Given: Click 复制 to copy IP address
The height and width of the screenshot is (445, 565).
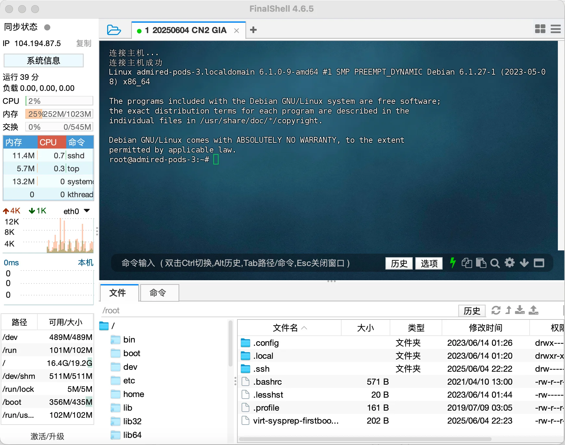Looking at the screenshot, I should point(84,43).
